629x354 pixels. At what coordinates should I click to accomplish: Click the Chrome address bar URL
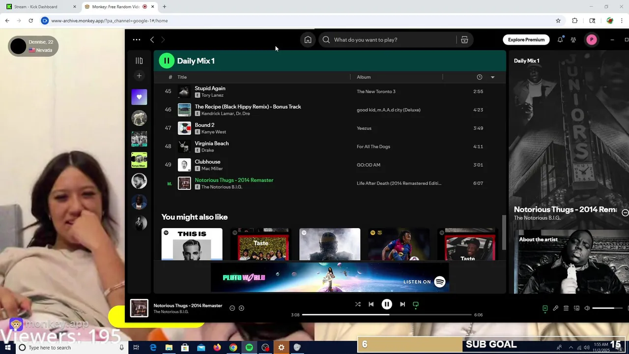110,21
